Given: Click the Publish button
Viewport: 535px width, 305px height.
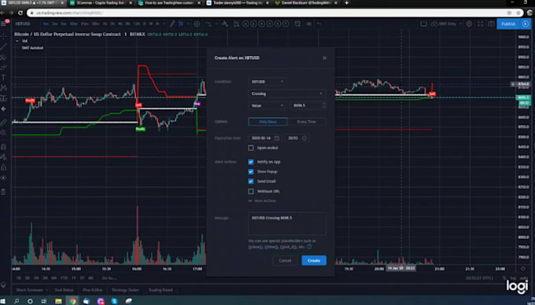Looking at the screenshot, I should tap(508, 24).
